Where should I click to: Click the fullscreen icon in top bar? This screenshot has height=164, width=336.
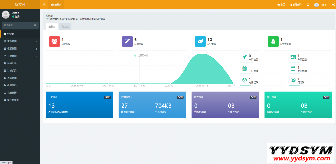(308, 5)
